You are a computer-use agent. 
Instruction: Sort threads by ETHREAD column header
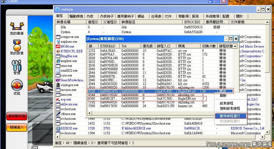pos(109,46)
